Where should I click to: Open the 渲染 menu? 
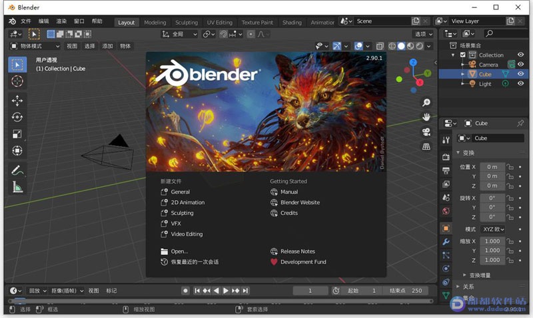[61, 21]
